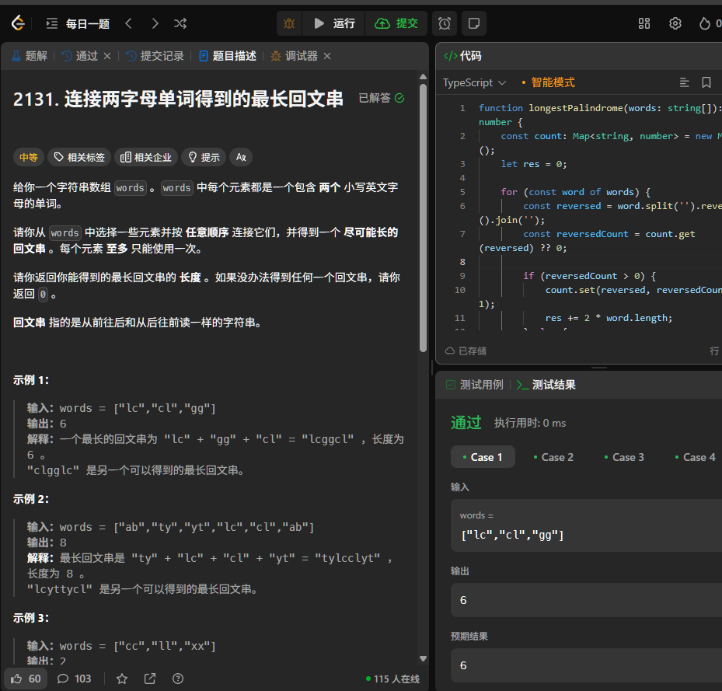Toggle 智能模式 smart mode

click(x=548, y=83)
